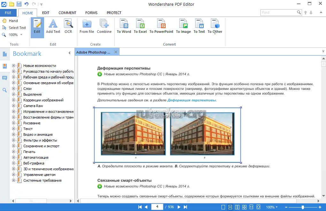This screenshot has height=211, width=326.
Task: Convert the document To Word
Action: pyautogui.click(x=124, y=26)
